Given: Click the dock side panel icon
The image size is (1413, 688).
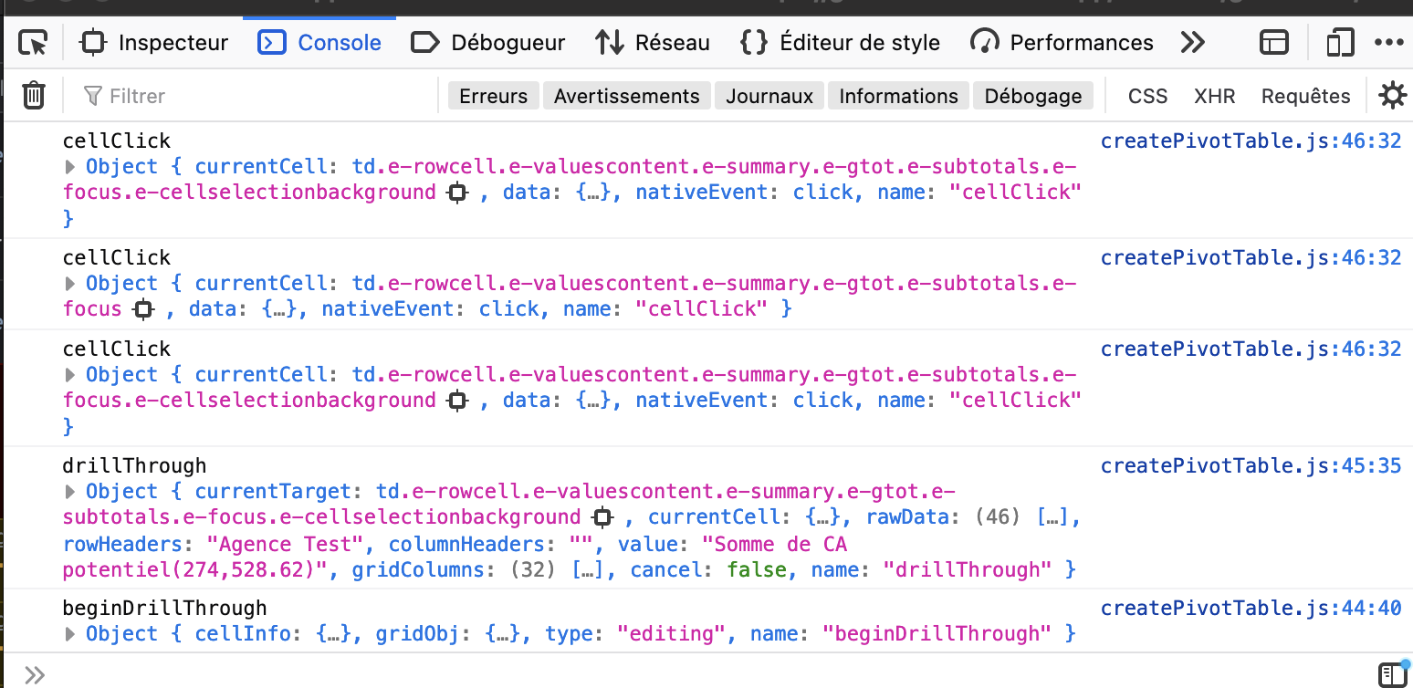Looking at the screenshot, I should (x=1273, y=43).
